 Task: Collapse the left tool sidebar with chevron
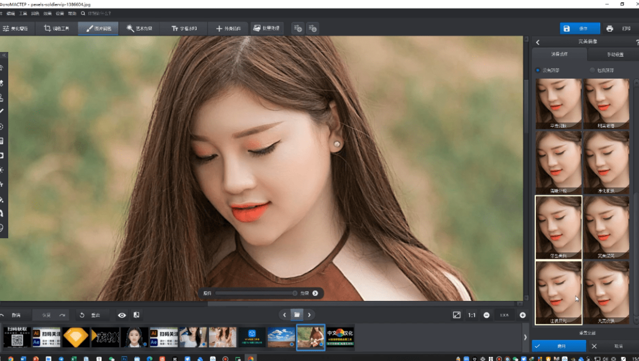coord(4,55)
